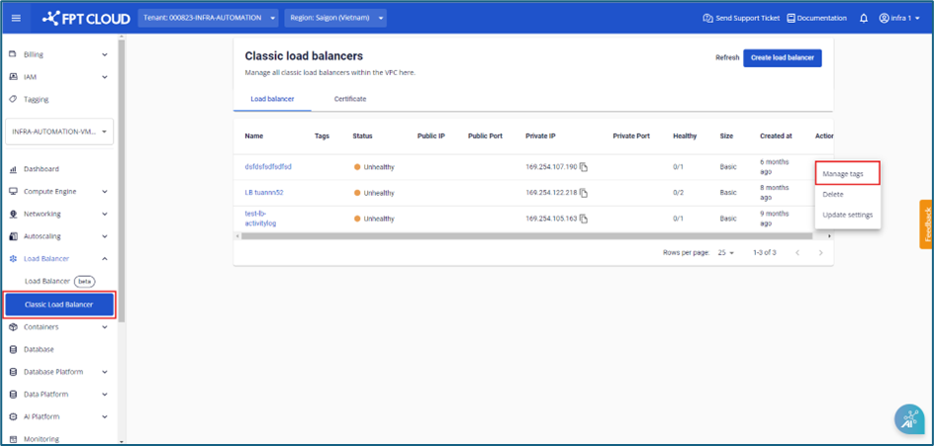The image size is (934, 446).
Task: Copy private IP 169.254.105.163
Action: [585, 219]
